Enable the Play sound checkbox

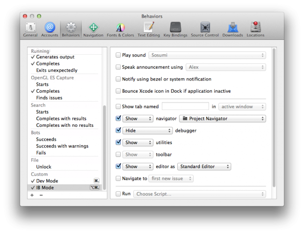pyautogui.click(x=118, y=55)
